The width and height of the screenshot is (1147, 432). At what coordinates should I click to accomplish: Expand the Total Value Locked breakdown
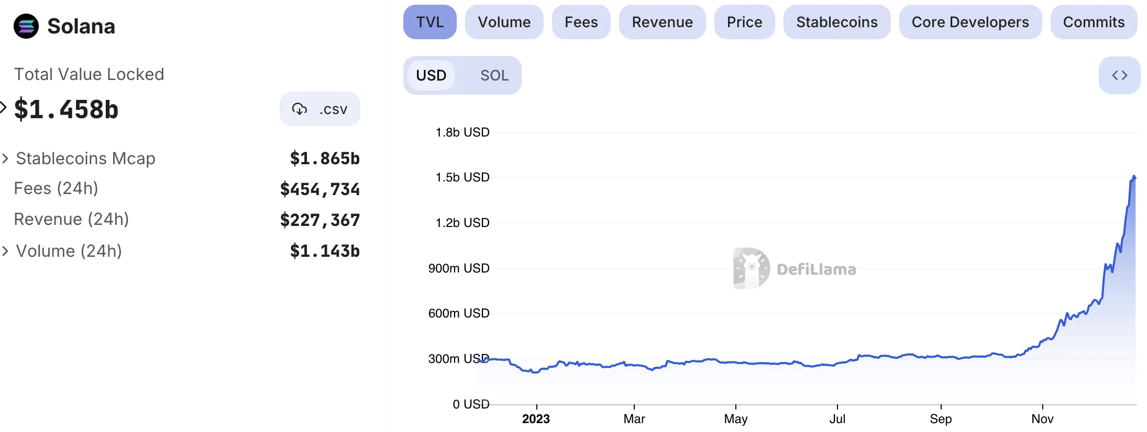[3, 107]
